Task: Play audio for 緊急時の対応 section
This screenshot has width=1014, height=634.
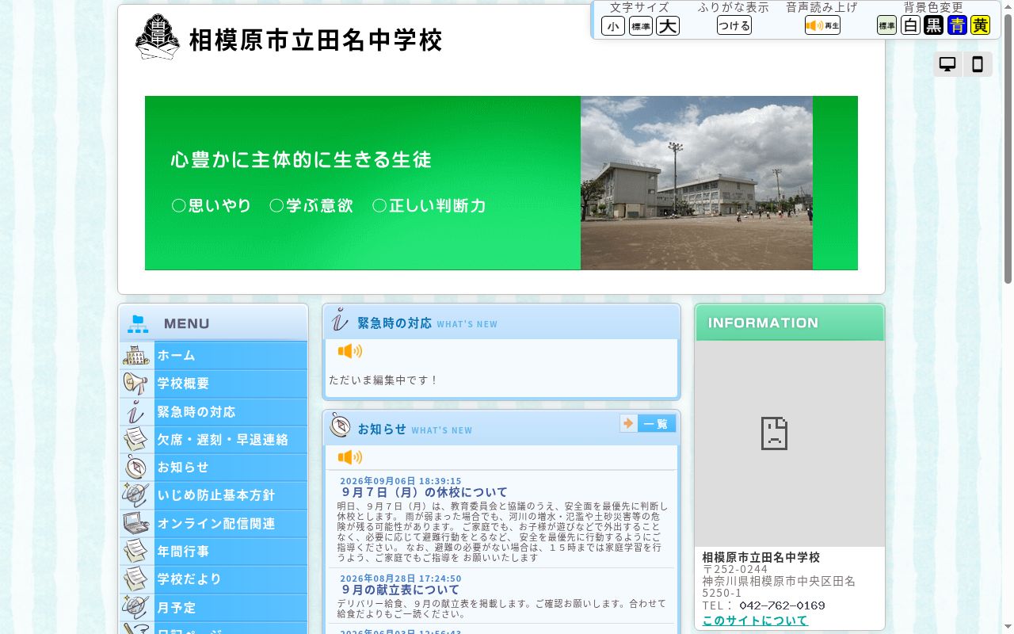Action: click(349, 351)
